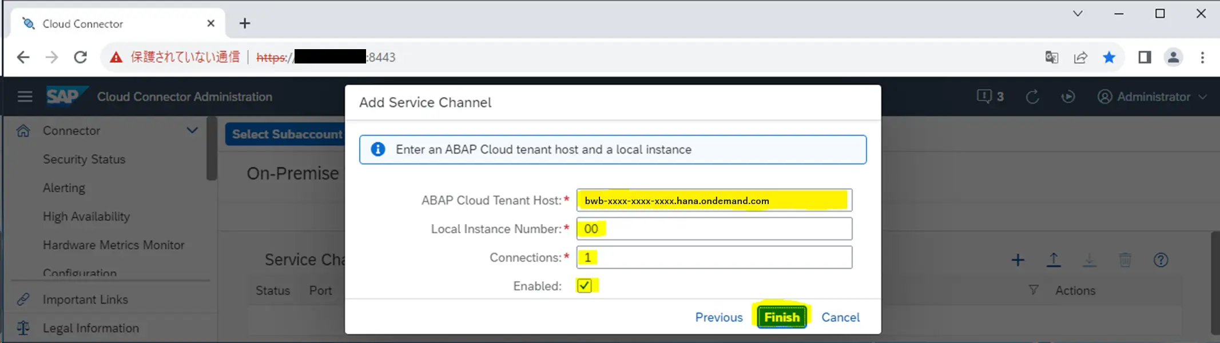Reload the browser page
The height and width of the screenshot is (343, 1220).
coord(81,57)
